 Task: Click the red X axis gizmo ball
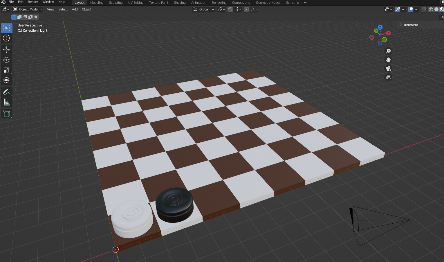coord(389,33)
